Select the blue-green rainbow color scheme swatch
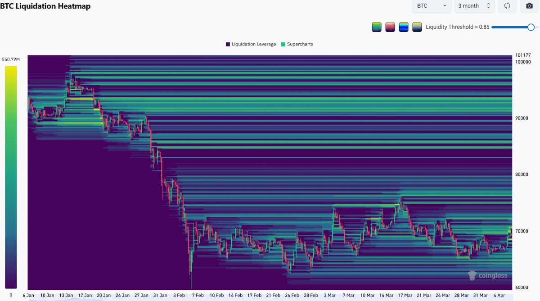 (x=404, y=27)
